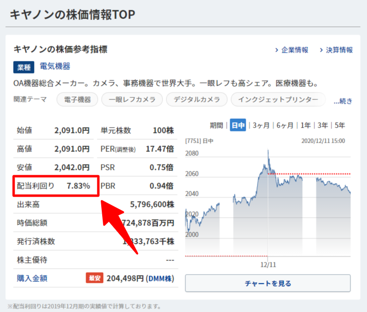Screen dimensions: 367x312
Task: Click the 安値 value 2,042.0円
Action: coord(72,167)
